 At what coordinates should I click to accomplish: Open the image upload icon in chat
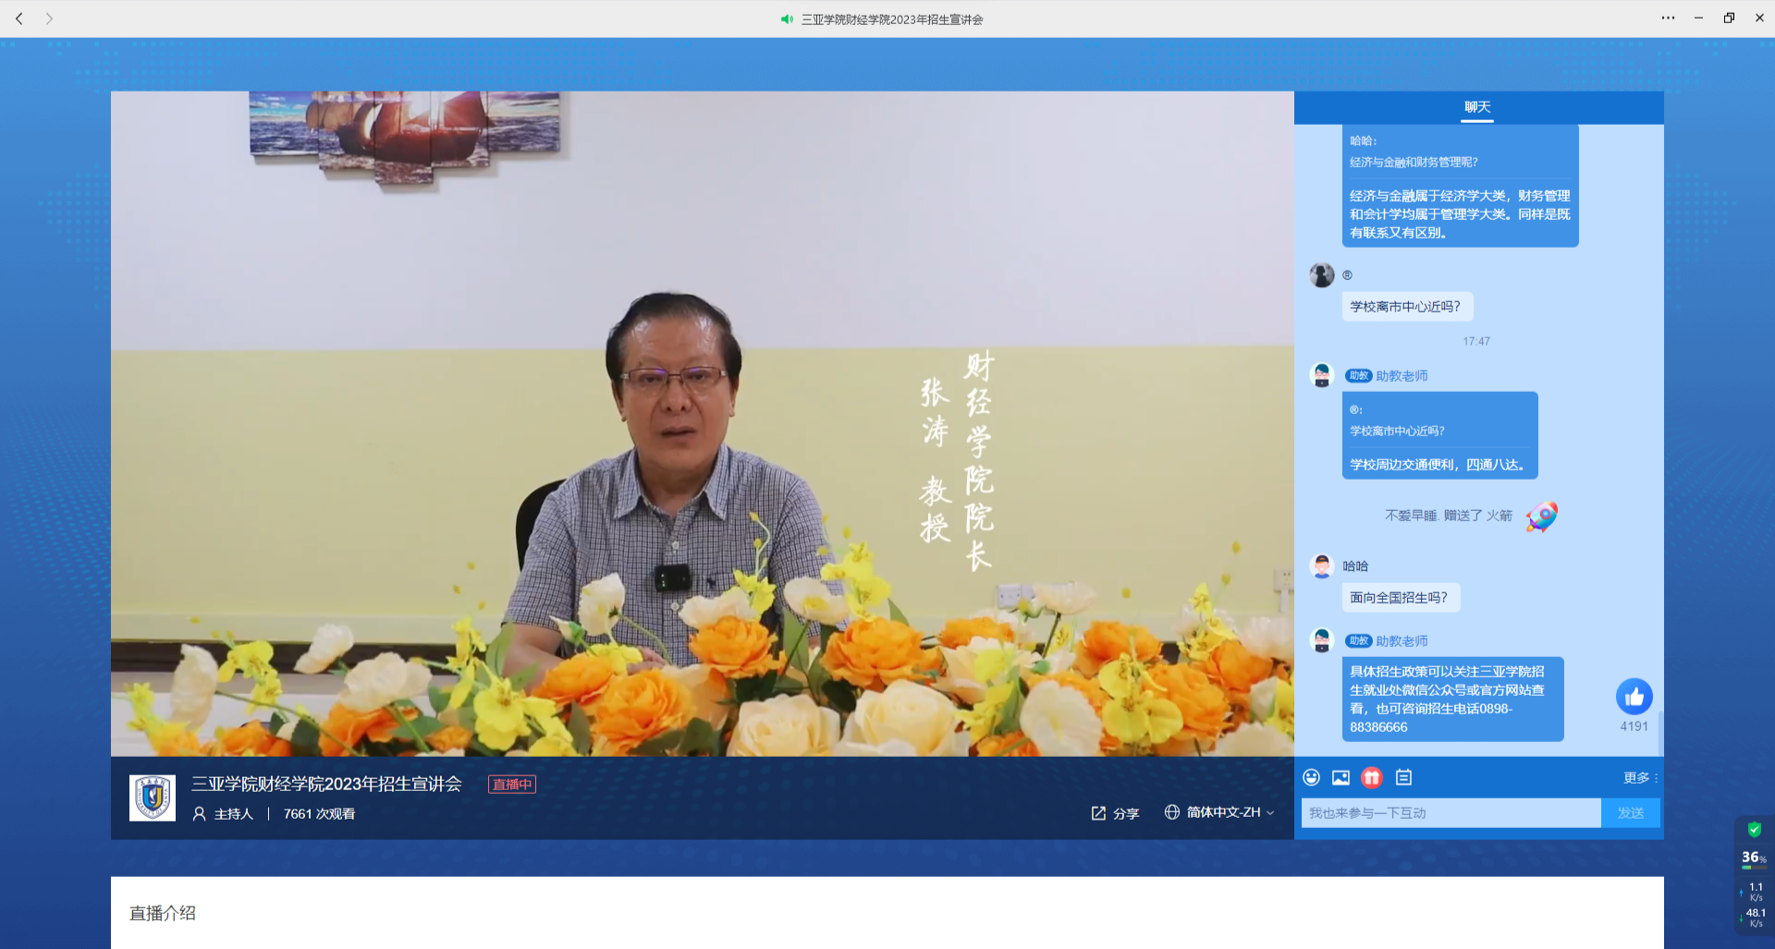(x=1340, y=777)
